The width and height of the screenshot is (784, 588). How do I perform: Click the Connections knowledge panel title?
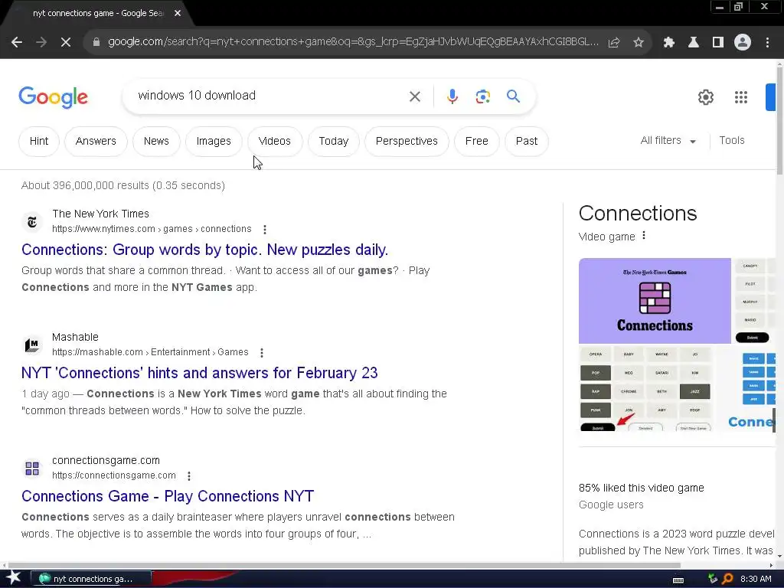click(638, 214)
